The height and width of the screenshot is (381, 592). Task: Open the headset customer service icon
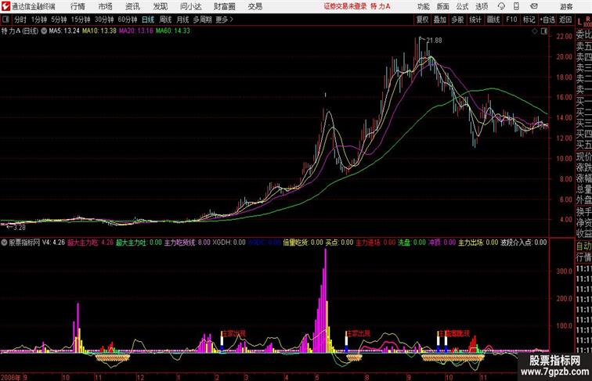click(x=501, y=6)
